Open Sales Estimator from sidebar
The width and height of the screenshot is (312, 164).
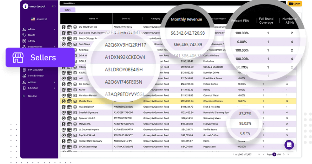pos(36,76)
